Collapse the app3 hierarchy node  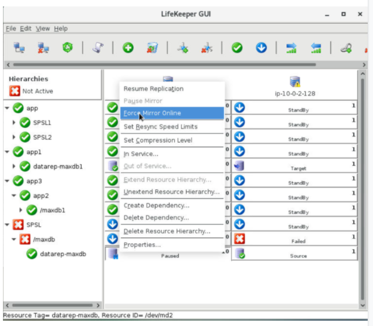(7, 181)
